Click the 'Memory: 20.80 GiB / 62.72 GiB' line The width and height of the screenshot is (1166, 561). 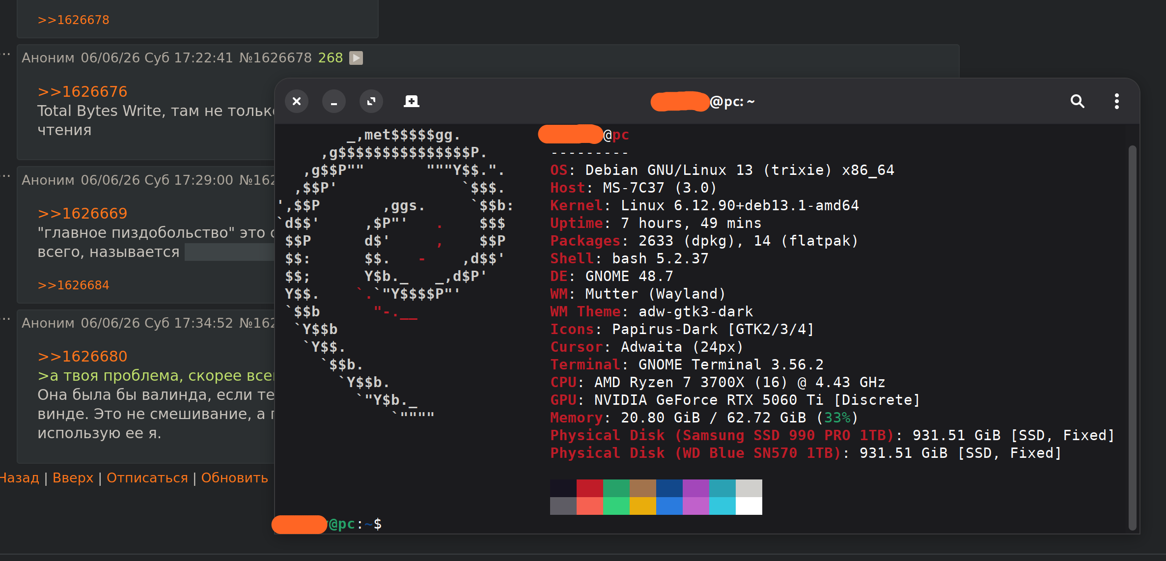(x=704, y=418)
